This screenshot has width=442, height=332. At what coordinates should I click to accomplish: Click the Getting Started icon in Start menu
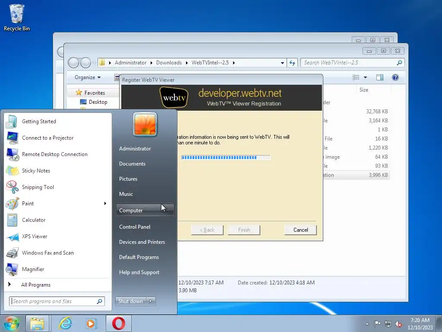click(12, 121)
